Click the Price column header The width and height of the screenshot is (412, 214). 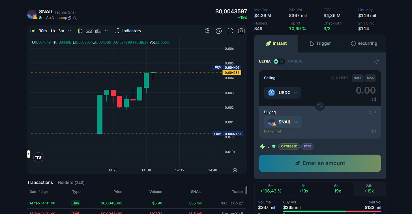[118, 192]
